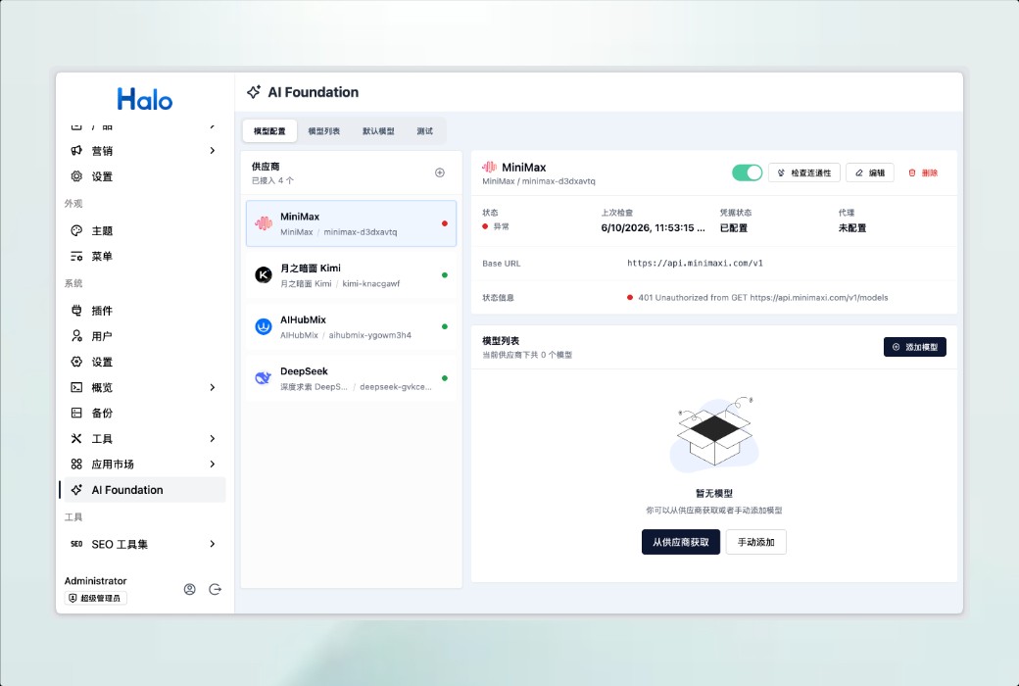
Task: Switch to the 测试 tab
Action: pyautogui.click(x=424, y=130)
